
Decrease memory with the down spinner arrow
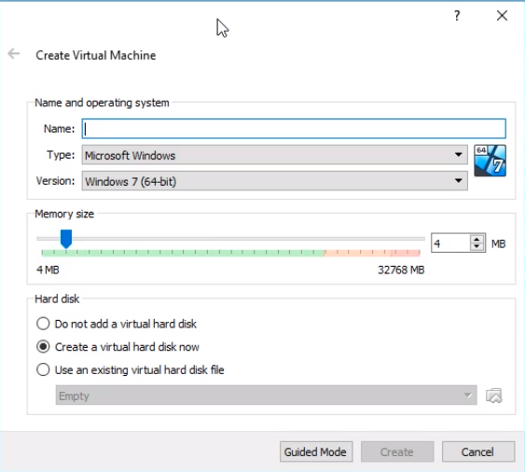click(477, 247)
